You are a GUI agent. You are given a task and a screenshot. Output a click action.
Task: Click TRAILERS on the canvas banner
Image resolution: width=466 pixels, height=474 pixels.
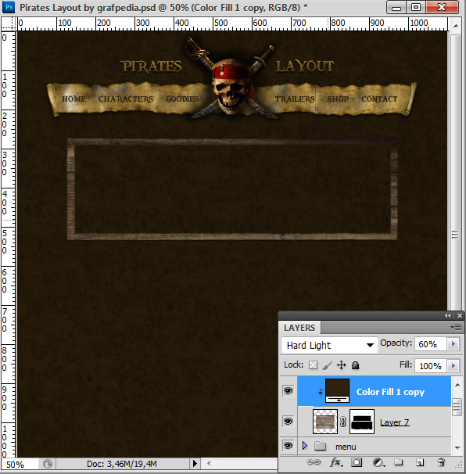[295, 99]
